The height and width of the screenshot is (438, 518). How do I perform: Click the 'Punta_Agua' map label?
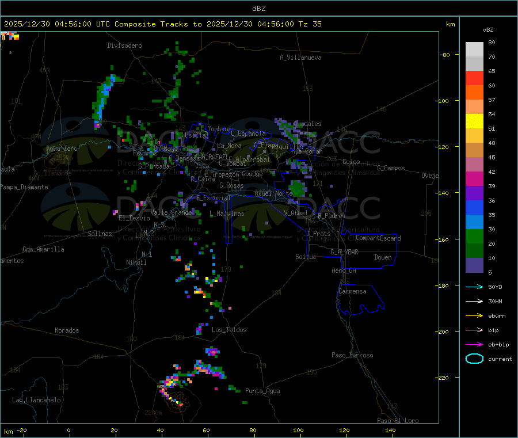click(x=262, y=391)
